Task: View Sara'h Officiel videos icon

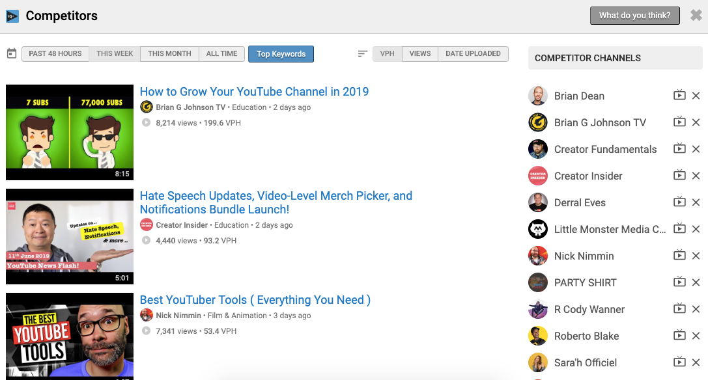Action: point(679,362)
